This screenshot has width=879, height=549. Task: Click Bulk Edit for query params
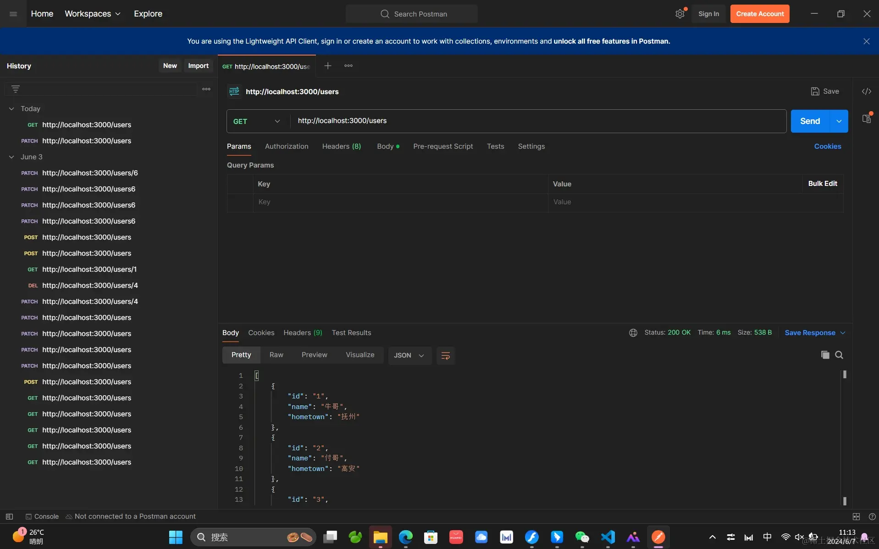[823, 184]
